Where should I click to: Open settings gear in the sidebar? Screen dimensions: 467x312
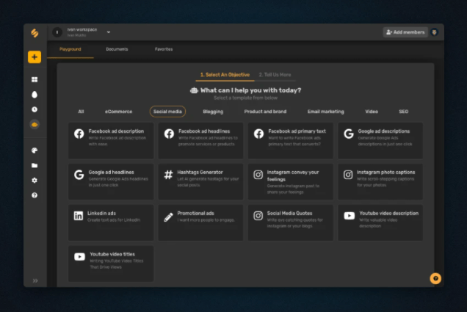point(35,181)
